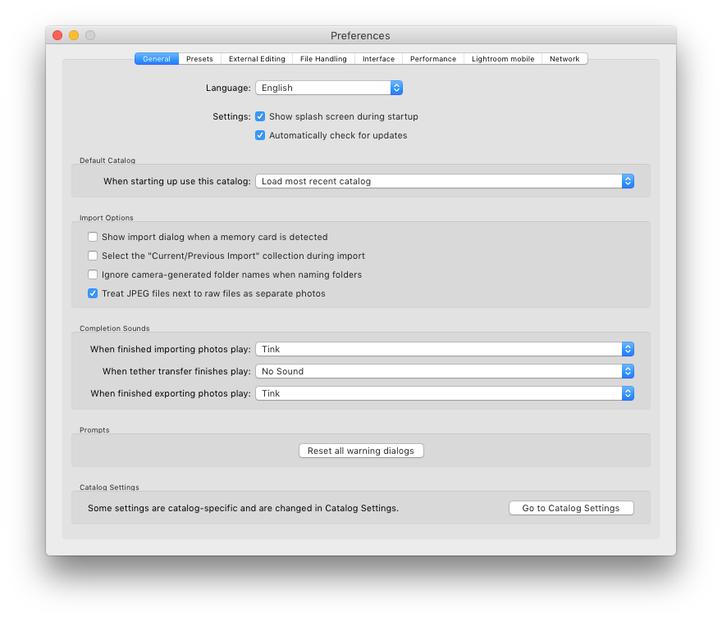This screenshot has width=722, height=621.
Task: Disable show splash screen during startup
Action: coord(260,116)
